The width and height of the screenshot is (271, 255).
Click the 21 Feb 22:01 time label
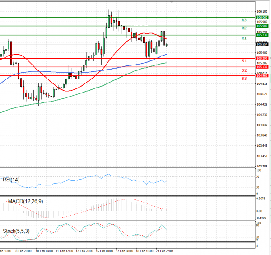(164, 251)
